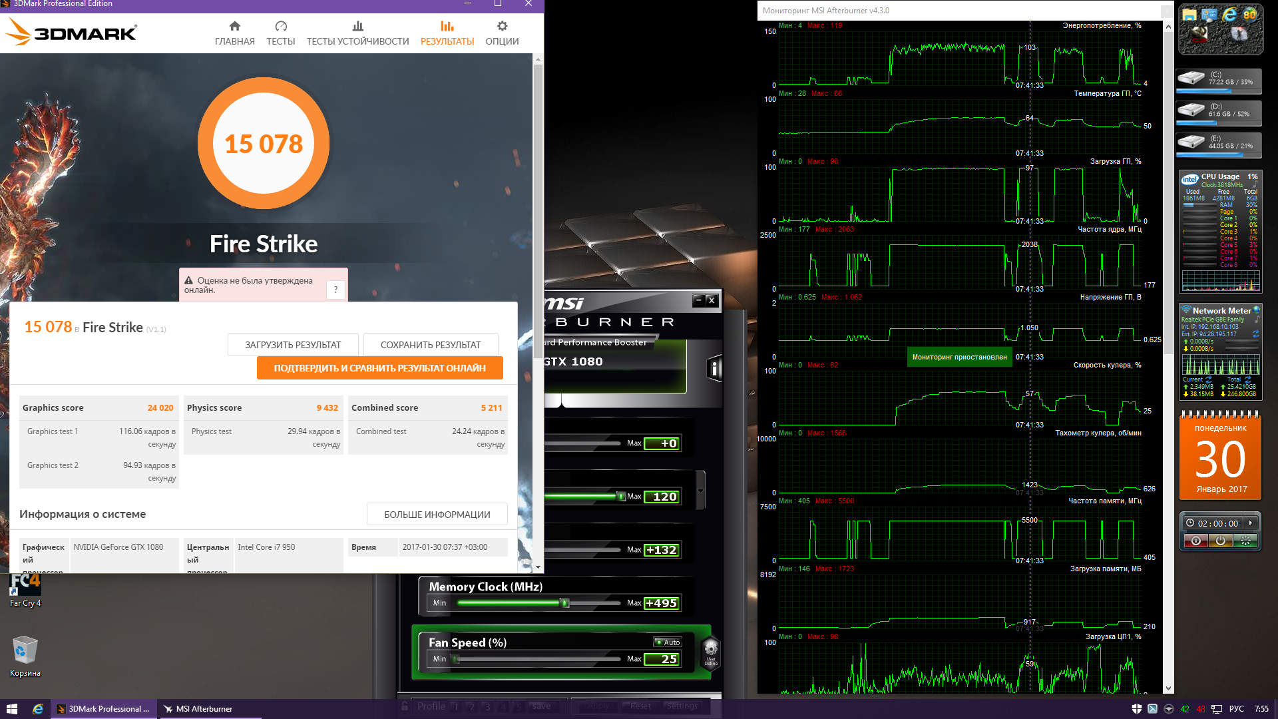Click the red shutdown button in timer gadget
Screen dimensions: 1278x719
1195,541
